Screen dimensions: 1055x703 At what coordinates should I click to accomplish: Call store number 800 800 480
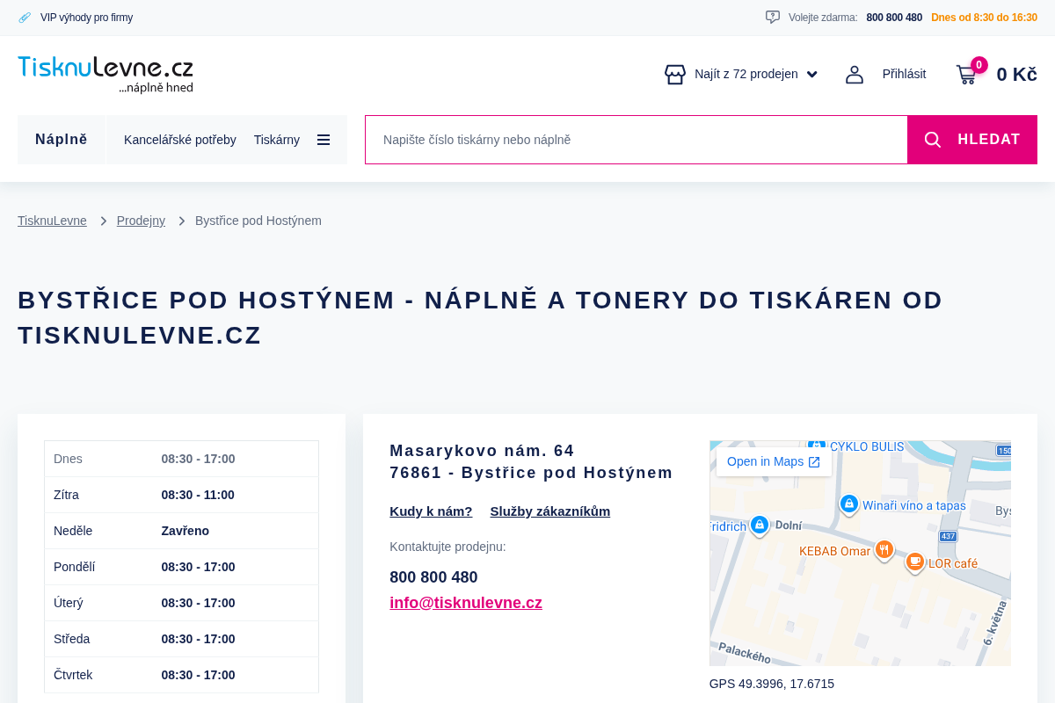433,577
